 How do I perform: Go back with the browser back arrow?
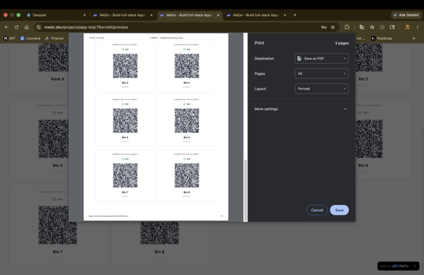[6, 27]
